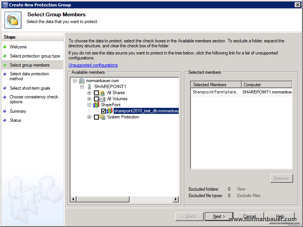Click the horizontal scrollbar right arrow

pos(176,199)
